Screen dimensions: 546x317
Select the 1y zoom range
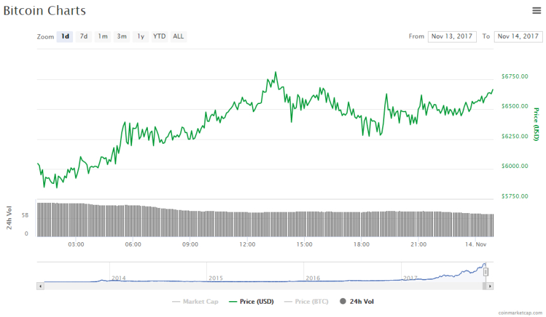(x=141, y=37)
